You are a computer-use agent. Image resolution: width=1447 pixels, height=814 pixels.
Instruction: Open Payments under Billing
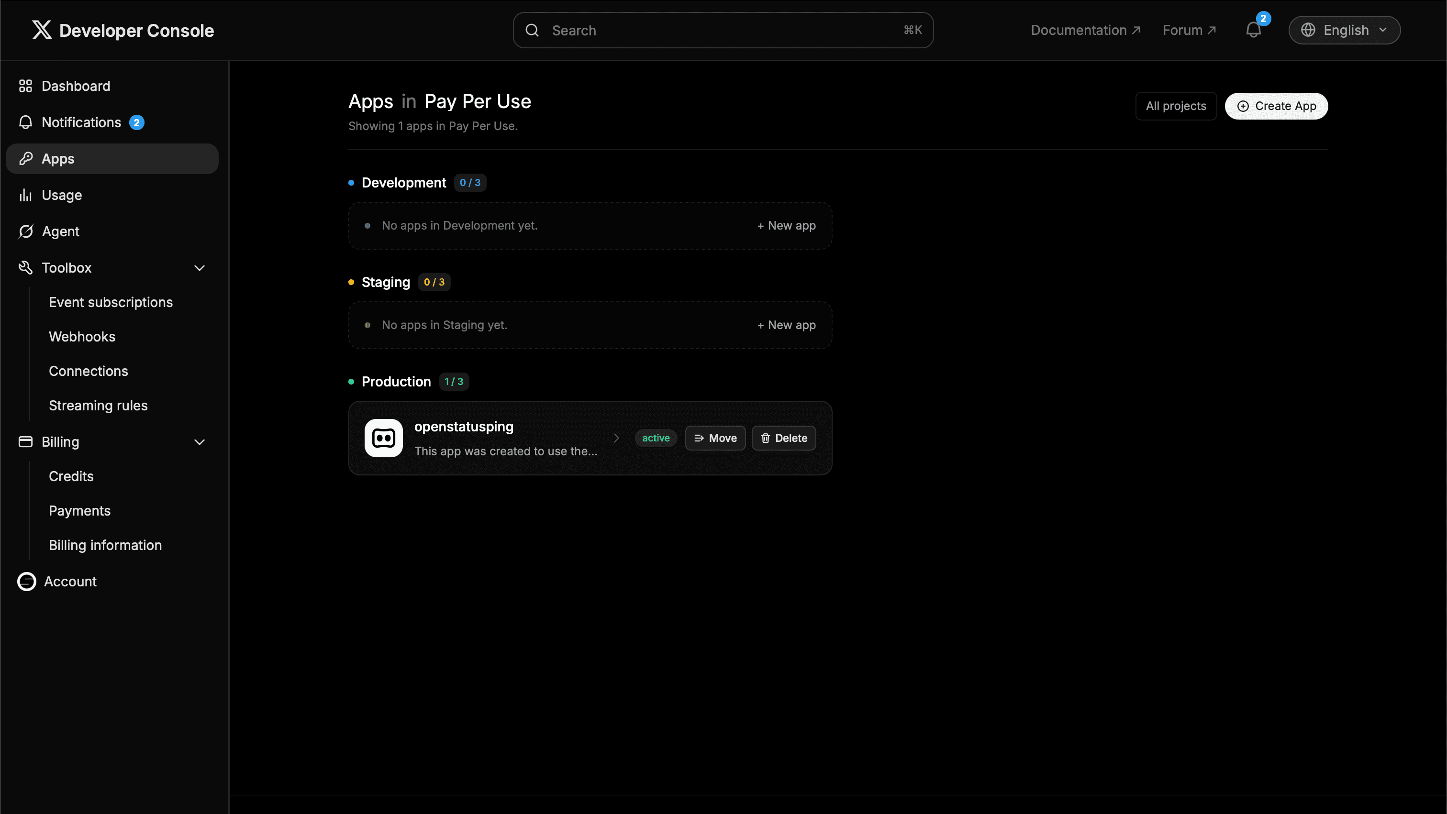tap(80, 511)
